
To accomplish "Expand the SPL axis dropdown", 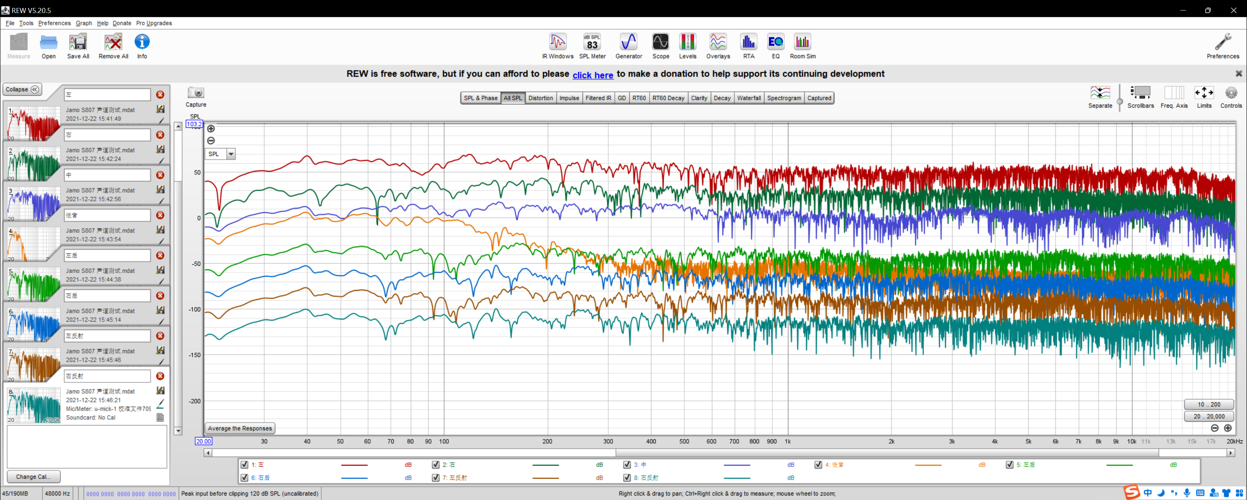I will pyautogui.click(x=231, y=154).
